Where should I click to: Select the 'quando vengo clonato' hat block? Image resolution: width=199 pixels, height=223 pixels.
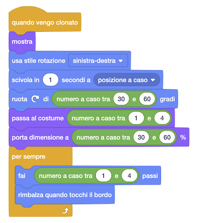[45, 23]
